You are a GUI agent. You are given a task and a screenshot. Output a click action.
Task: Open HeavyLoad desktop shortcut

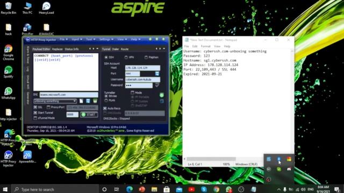46,8
